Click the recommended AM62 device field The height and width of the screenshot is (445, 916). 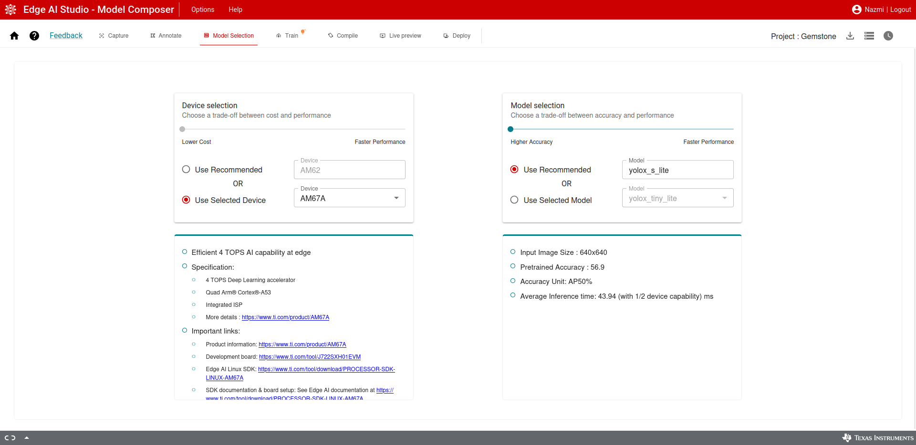pyautogui.click(x=350, y=170)
